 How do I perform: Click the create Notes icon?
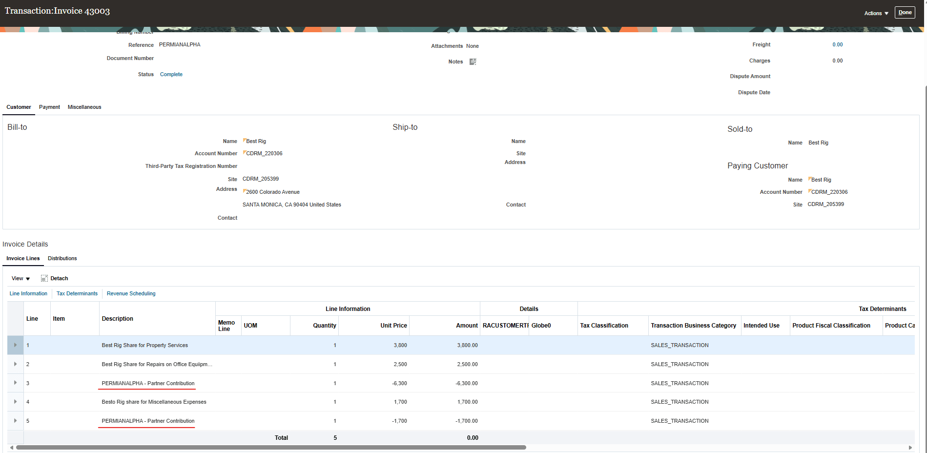[x=472, y=61]
